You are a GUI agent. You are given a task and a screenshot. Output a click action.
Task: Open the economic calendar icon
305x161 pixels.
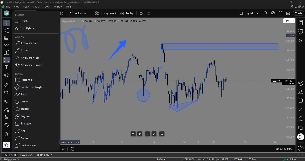[x=301, y=101]
